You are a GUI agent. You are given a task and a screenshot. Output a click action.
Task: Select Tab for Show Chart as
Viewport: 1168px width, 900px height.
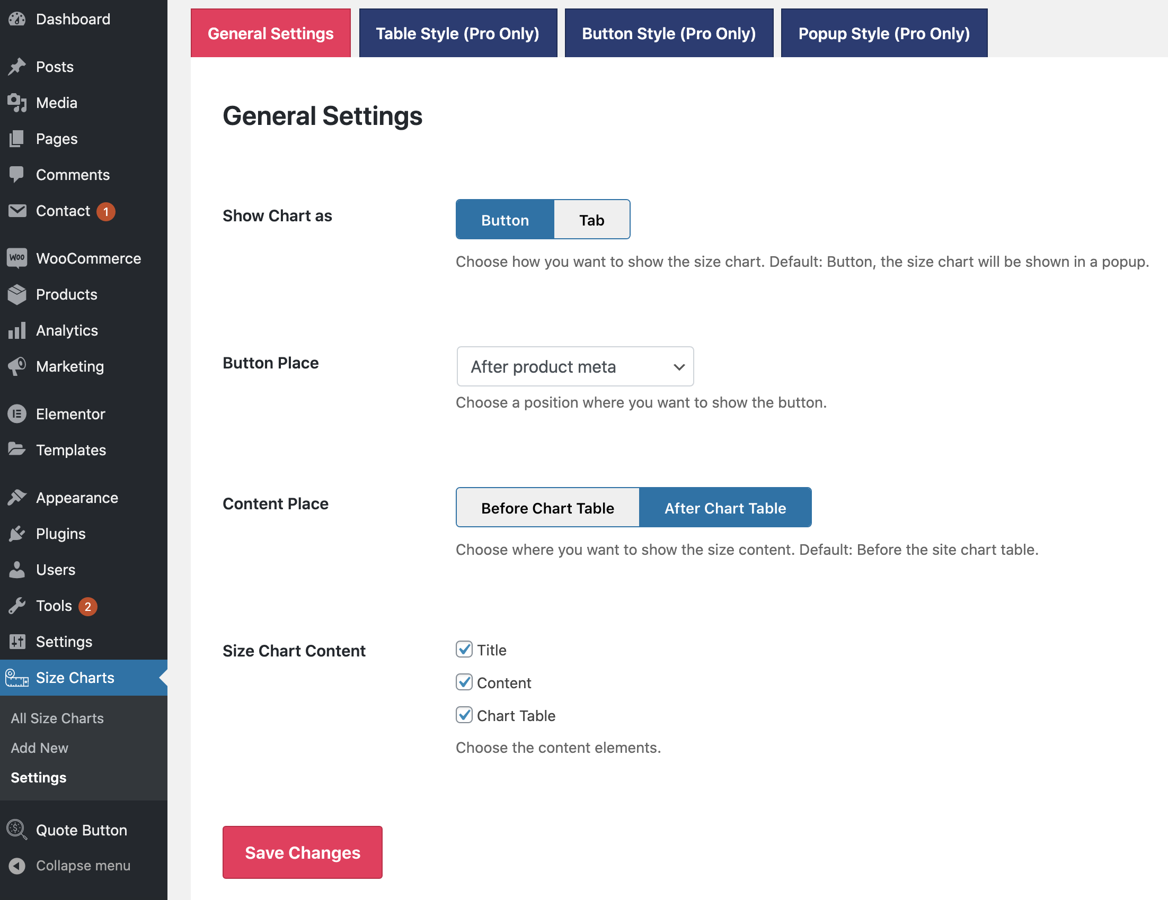(x=591, y=220)
